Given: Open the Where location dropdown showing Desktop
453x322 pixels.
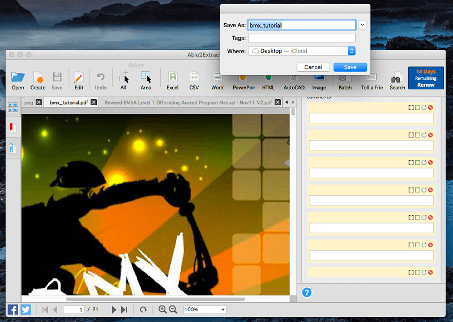Looking at the screenshot, I should click(302, 51).
